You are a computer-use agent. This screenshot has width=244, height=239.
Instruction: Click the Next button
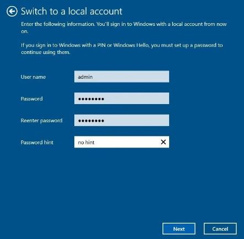coord(179,229)
